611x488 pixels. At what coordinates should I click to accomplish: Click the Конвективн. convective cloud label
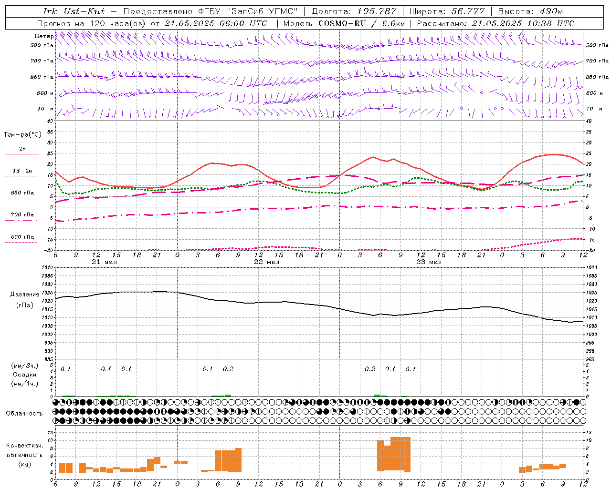(25, 446)
